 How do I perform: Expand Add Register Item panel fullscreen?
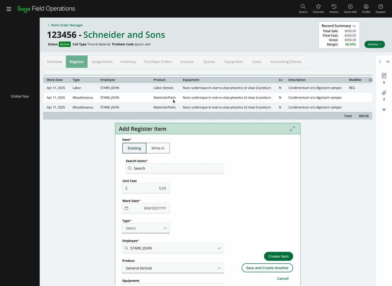(x=292, y=129)
